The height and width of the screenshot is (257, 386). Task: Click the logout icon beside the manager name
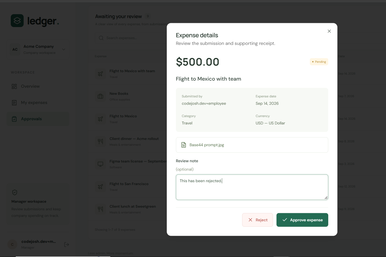pos(66,244)
